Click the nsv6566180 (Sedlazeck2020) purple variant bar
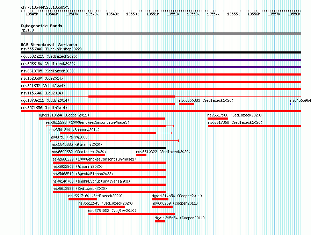The height and width of the screenshot is (235, 311). click(161, 67)
